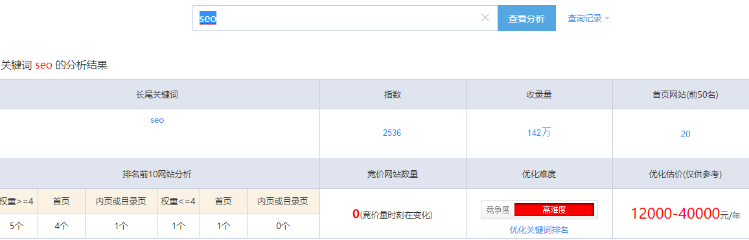Click the 竞争度 label
Screen dimensions: 749x240
[498, 210]
